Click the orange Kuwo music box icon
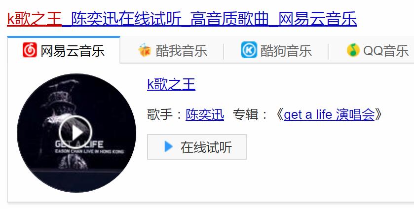The width and height of the screenshot is (414, 209). tap(145, 50)
